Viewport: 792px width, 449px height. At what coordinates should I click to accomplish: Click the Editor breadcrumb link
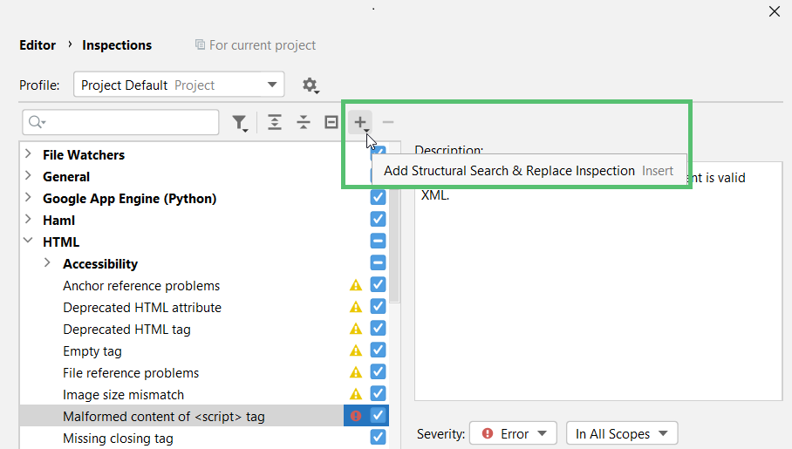[x=38, y=45]
